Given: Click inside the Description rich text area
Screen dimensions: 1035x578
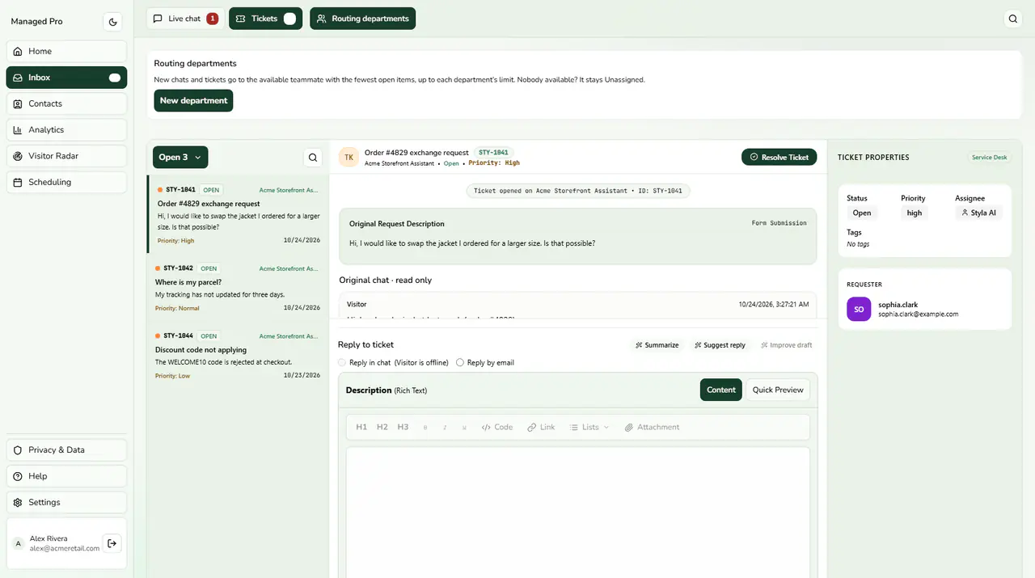Looking at the screenshot, I should pos(578,512).
